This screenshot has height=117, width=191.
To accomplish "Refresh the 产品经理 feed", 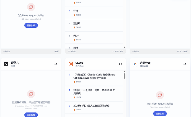I will point(185,64).
